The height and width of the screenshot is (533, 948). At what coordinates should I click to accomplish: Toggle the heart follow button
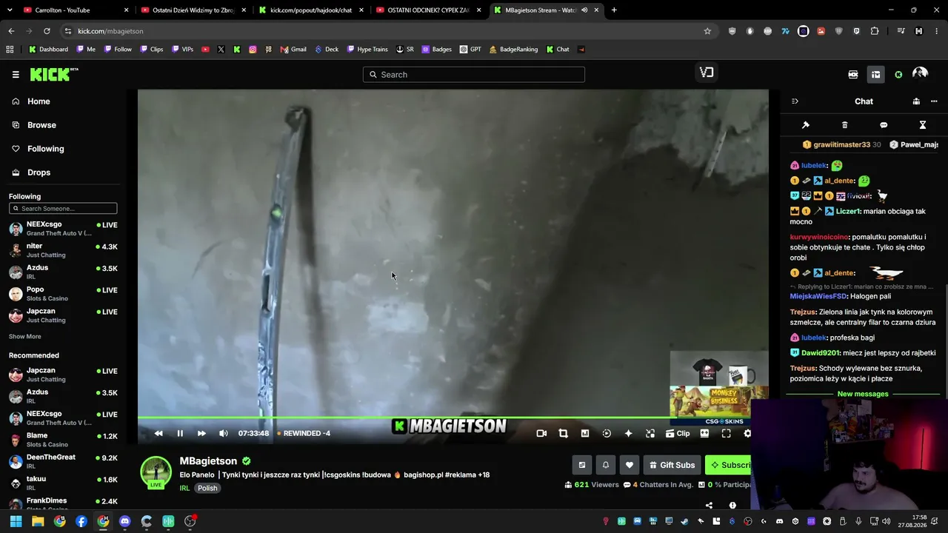(x=630, y=465)
